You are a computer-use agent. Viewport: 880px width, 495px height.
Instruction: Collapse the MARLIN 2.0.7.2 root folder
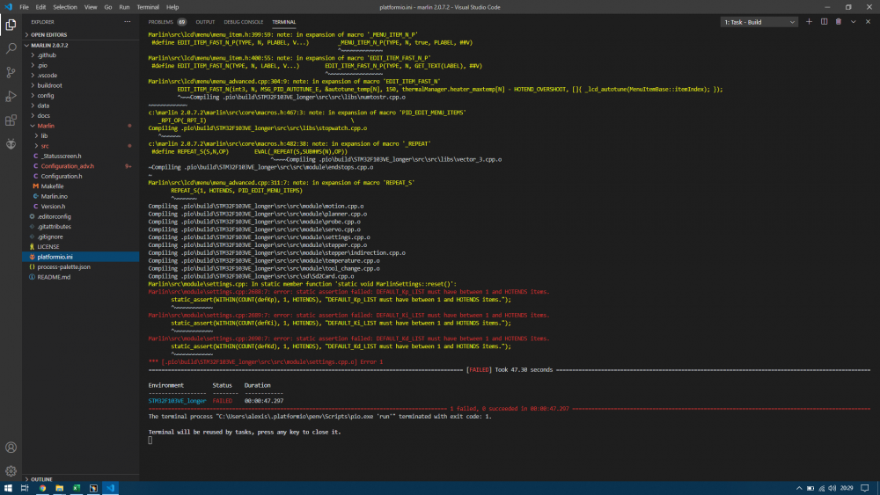point(80,46)
